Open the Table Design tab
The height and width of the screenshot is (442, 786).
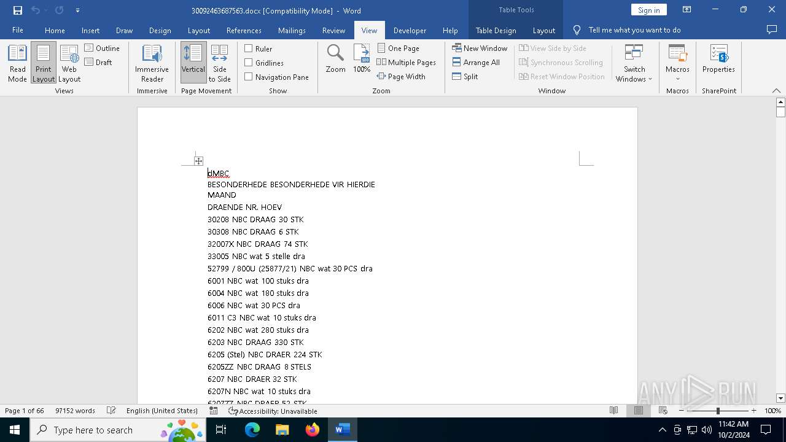[x=496, y=30]
